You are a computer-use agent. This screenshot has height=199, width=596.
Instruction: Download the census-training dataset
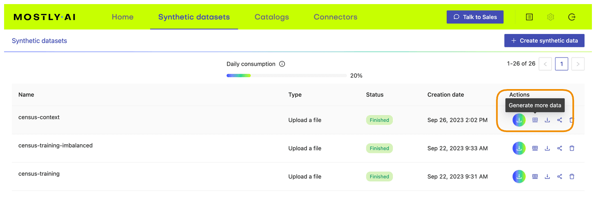(547, 177)
